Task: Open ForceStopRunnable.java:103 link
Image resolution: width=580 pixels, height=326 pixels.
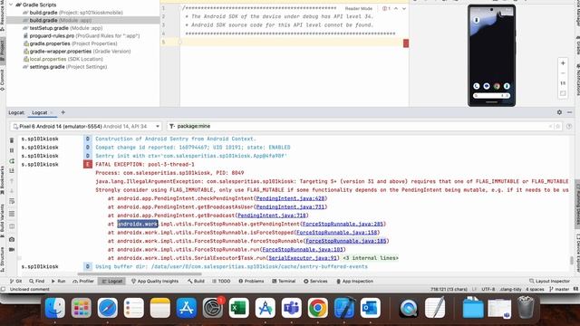Action: coord(303,250)
